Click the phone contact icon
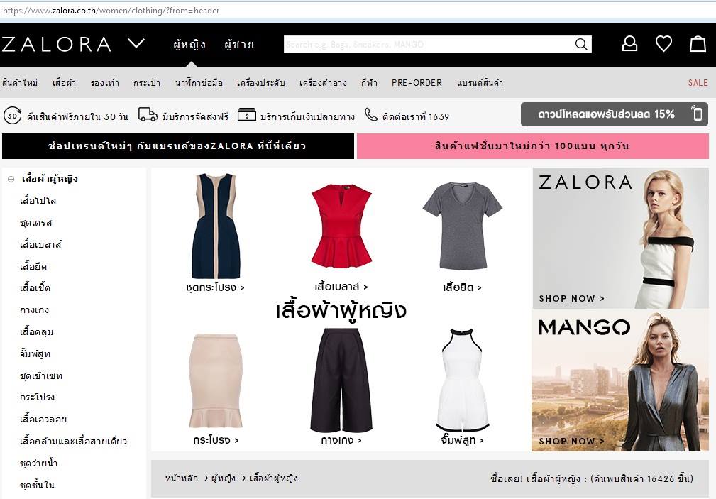This screenshot has width=716, height=499. pos(371,115)
